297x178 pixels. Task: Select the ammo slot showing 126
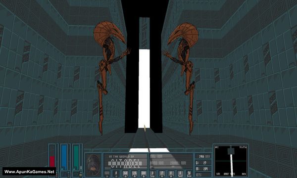click(x=134, y=174)
